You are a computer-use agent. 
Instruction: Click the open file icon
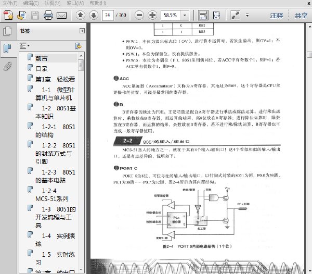click(21, 15)
